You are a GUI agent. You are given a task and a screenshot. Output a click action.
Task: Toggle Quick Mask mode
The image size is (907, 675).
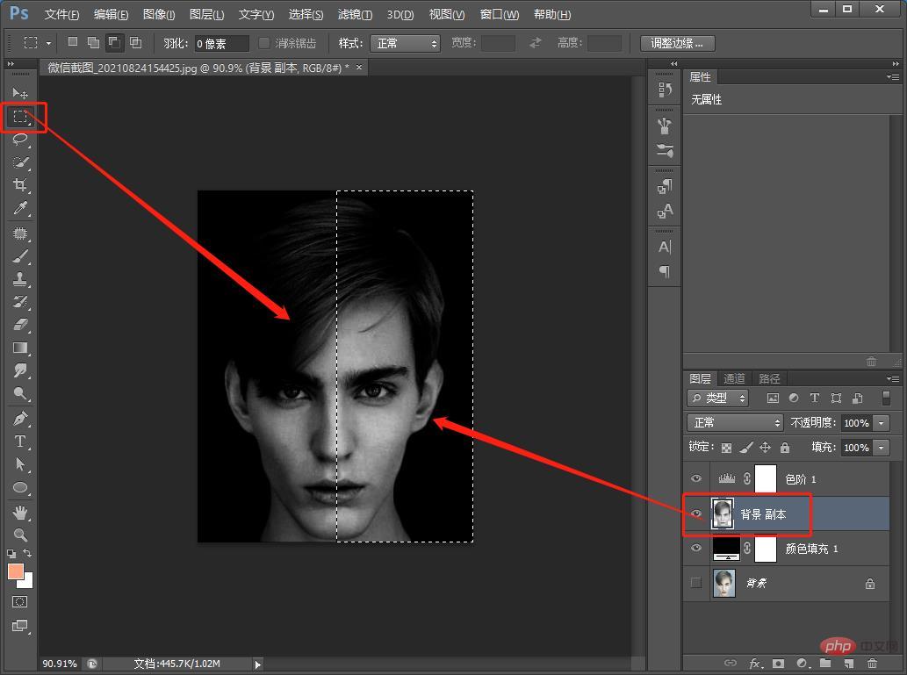click(x=19, y=602)
